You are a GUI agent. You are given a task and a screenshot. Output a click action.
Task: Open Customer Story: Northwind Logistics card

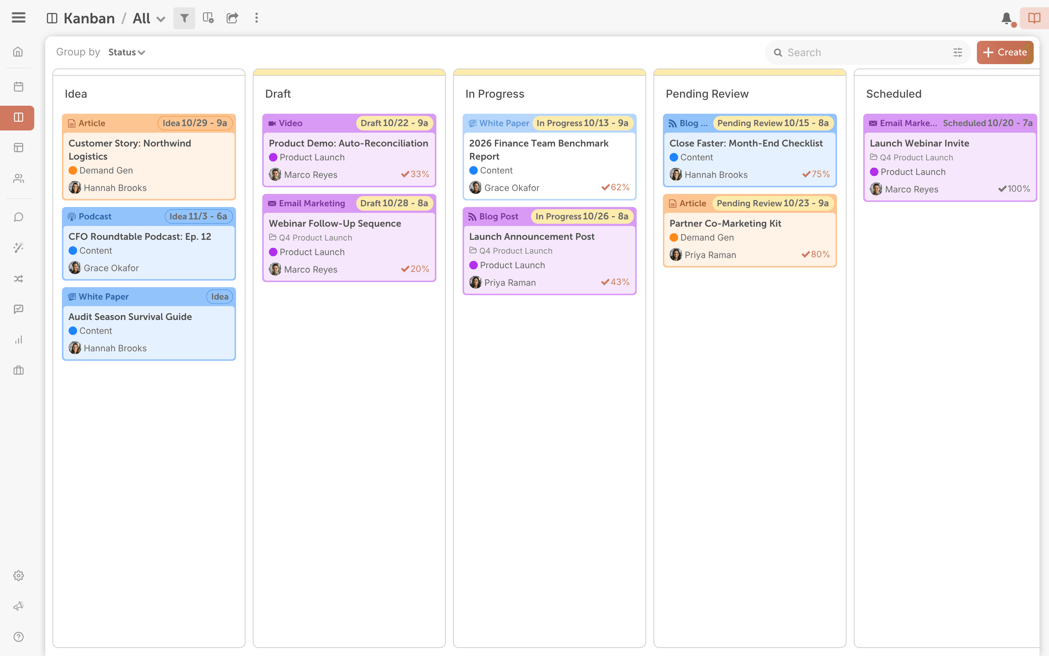149,157
